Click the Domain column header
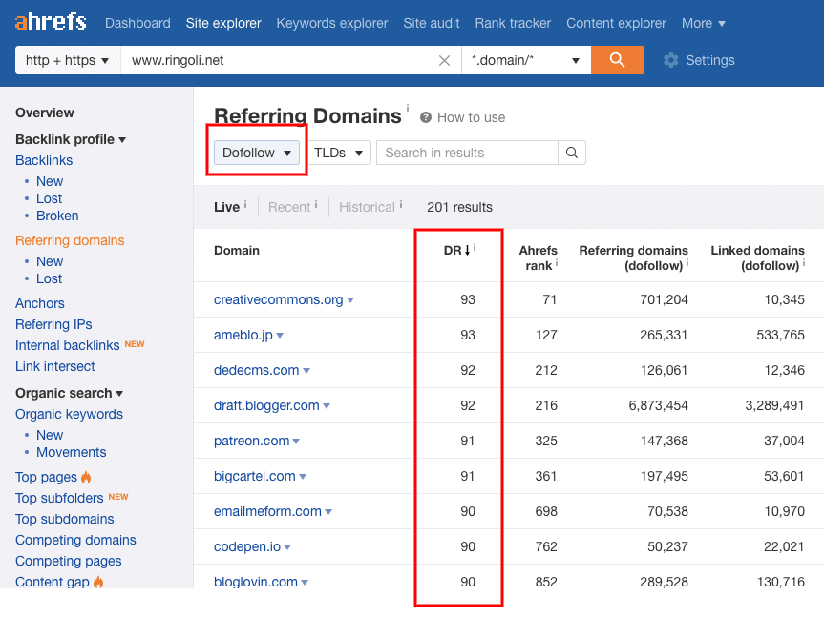Screen dimensions: 824x617 (237, 250)
